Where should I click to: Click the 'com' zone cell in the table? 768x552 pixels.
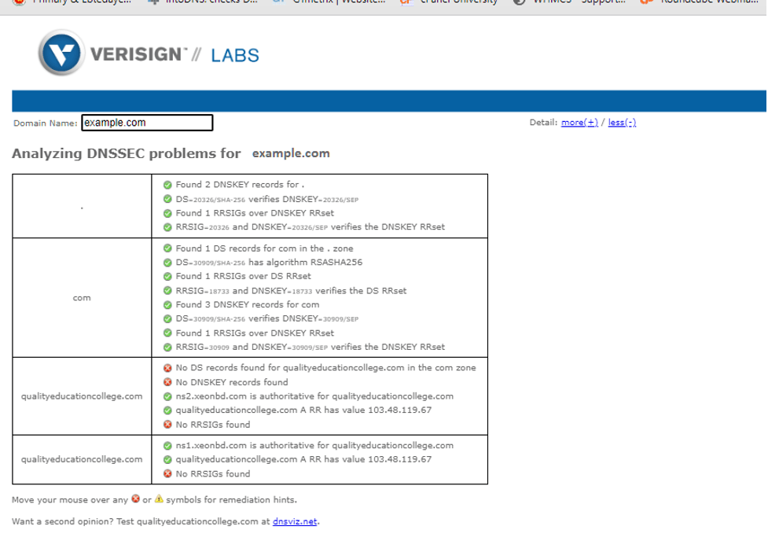[x=82, y=298]
